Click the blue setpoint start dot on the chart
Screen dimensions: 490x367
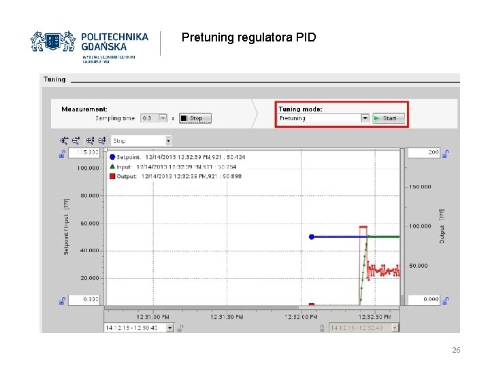312,237
